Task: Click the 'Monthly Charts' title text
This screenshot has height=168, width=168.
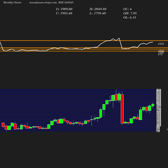Action: (x=12, y=2)
